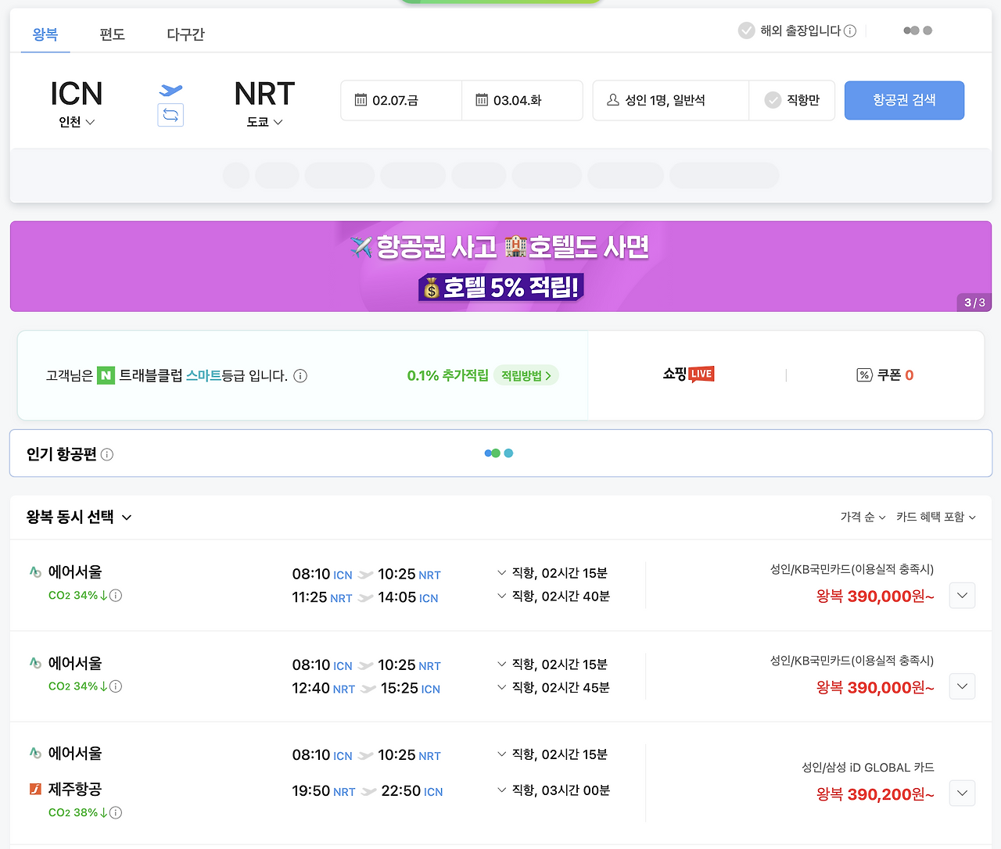Screen dimensions: 1001x849
Task: Open the 적립방법 link
Action: coord(526,374)
